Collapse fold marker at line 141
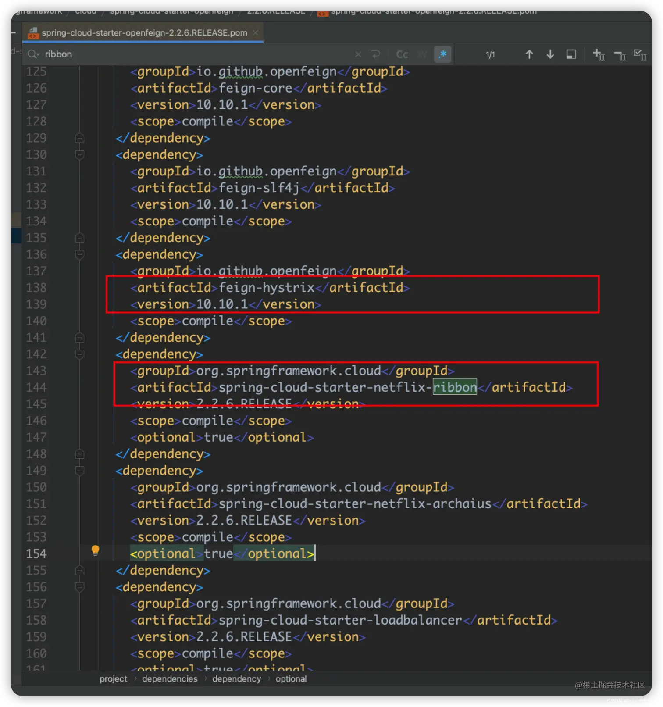The image size is (663, 707). coord(79,338)
